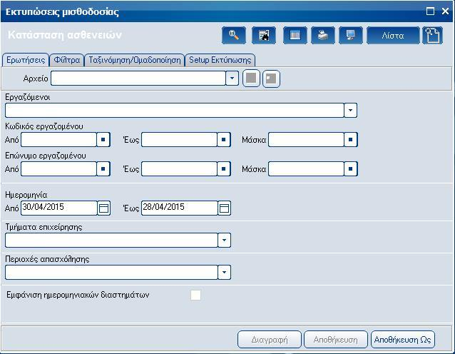
Task: Expand the Περιοχές απασχόλησης dropdown arrow
Action: point(224,273)
